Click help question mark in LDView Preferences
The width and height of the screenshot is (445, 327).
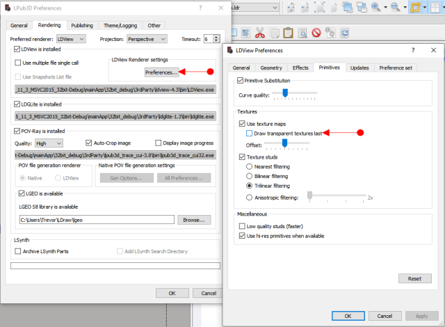[413, 50]
